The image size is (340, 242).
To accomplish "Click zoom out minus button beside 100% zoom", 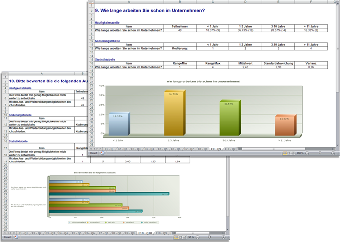I will pos(307,153).
